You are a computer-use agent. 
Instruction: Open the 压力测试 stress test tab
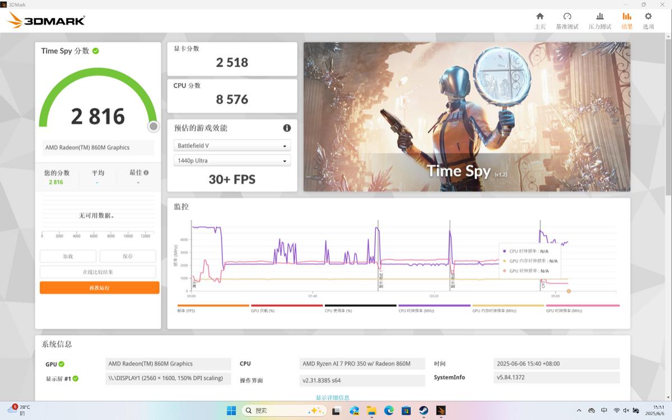click(x=600, y=21)
